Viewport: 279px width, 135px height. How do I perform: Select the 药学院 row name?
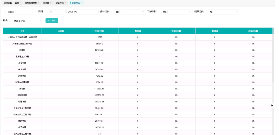tap(22, 89)
